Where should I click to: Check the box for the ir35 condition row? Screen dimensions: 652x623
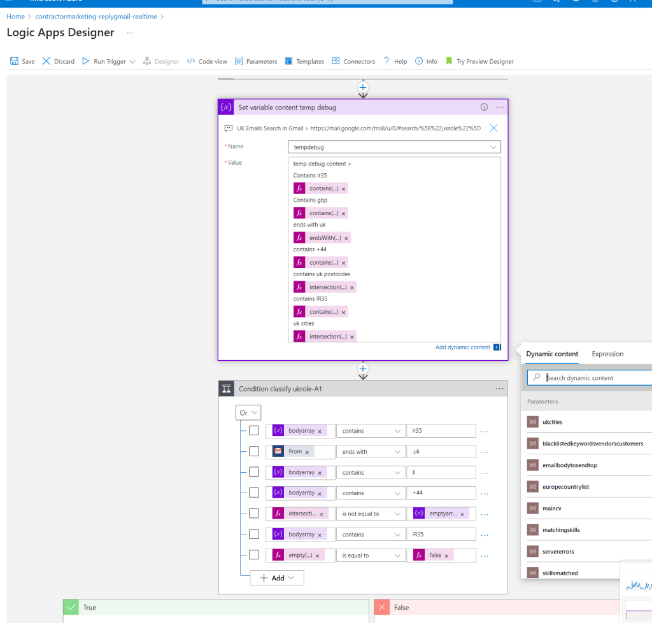tap(254, 431)
